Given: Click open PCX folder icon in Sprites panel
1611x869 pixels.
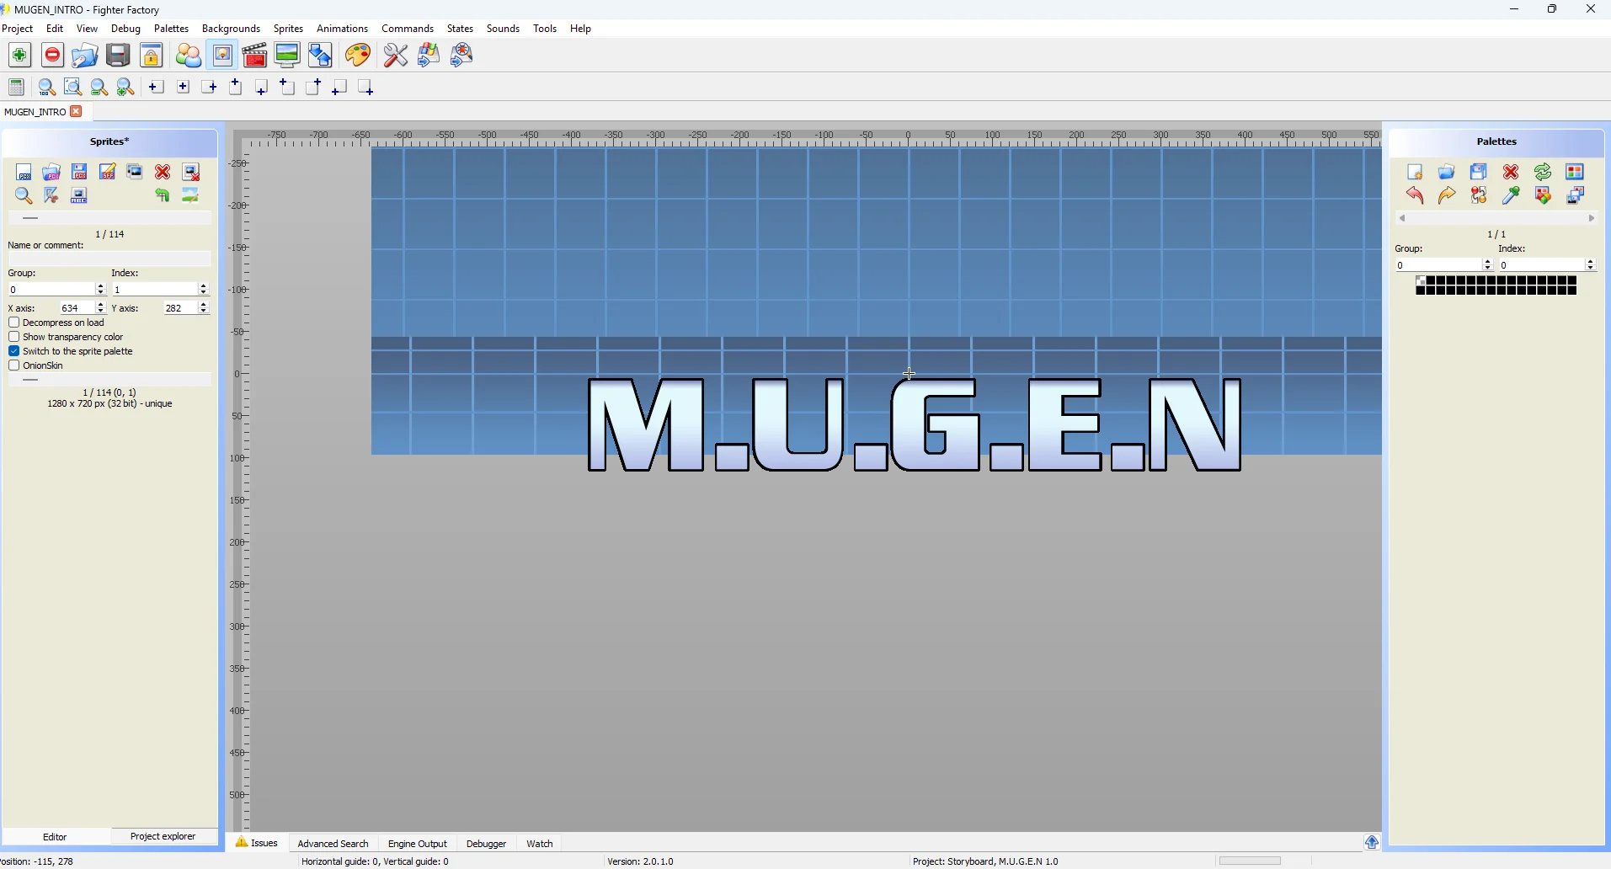Looking at the screenshot, I should (x=52, y=173).
